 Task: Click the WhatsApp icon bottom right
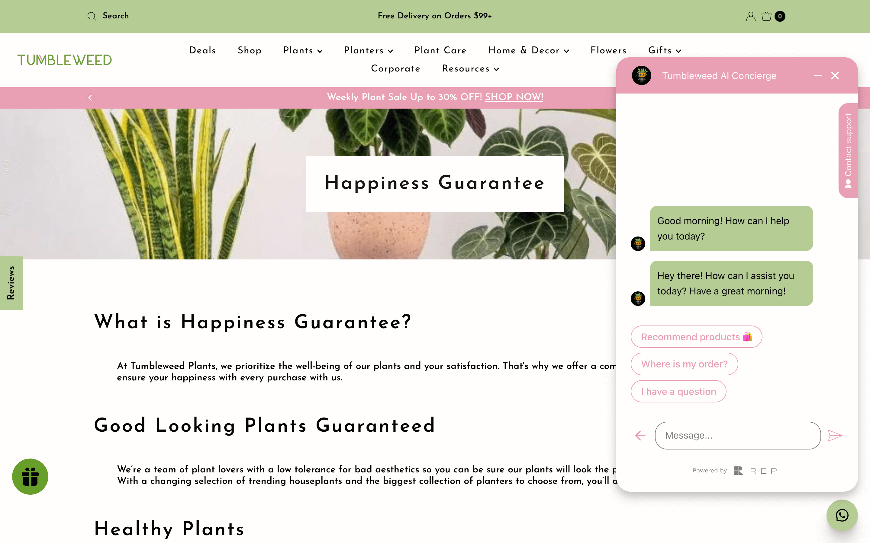843,516
